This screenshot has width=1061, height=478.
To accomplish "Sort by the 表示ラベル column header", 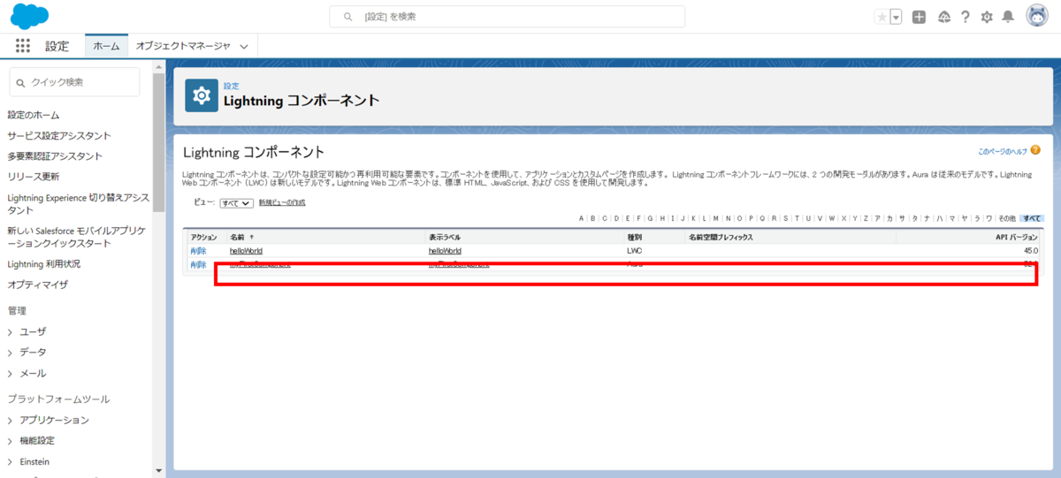I will click(445, 238).
